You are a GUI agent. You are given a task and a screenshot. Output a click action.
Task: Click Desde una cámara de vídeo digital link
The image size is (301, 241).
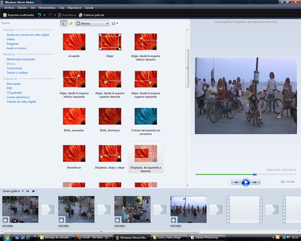(x=28, y=35)
